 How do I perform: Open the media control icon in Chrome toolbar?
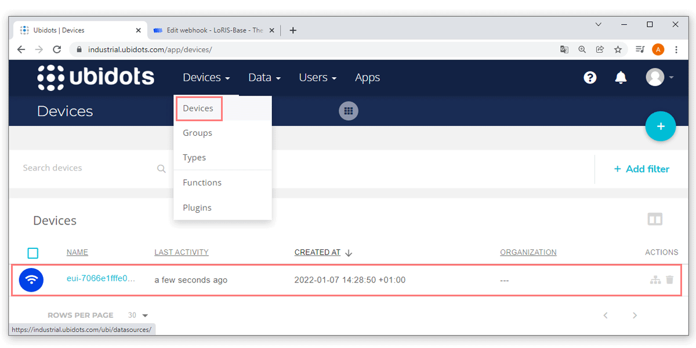[x=640, y=49]
